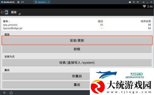Click the Android WiFi status icon

[144, 6]
